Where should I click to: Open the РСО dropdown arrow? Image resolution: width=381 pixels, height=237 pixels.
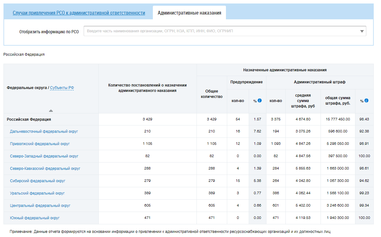[x=362, y=31]
